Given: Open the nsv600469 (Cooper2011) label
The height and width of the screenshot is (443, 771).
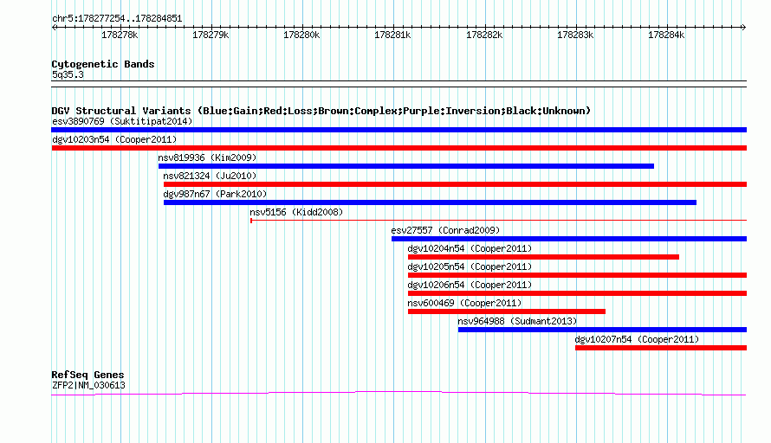Looking at the screenshot, I should tap(464, 303).
